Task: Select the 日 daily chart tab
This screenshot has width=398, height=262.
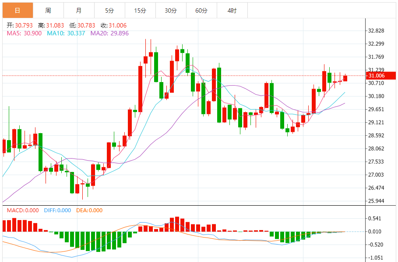Action: pyautogui.click(x=18, y=10)
